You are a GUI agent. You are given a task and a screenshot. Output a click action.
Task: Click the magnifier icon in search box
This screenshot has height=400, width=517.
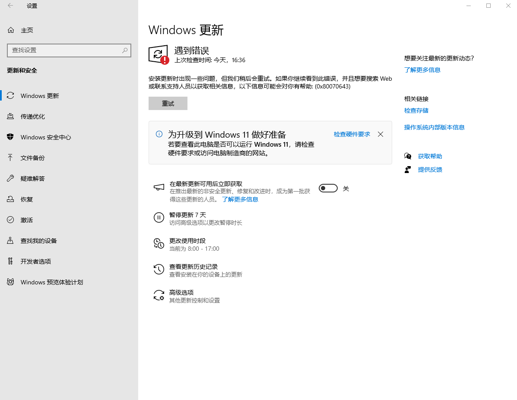(125, 50)
